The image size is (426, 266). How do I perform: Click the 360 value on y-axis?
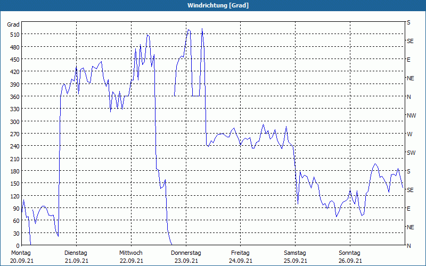(13, 97)
